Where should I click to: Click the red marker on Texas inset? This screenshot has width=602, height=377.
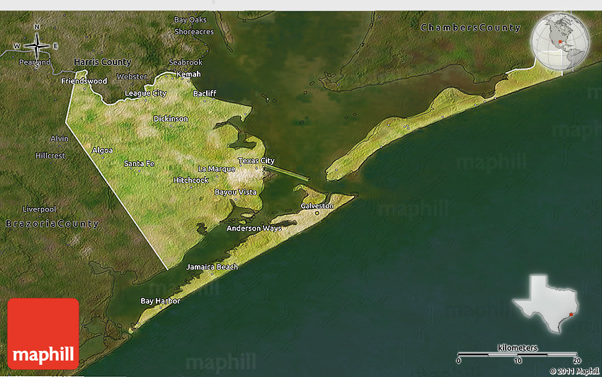pos(569,314)
